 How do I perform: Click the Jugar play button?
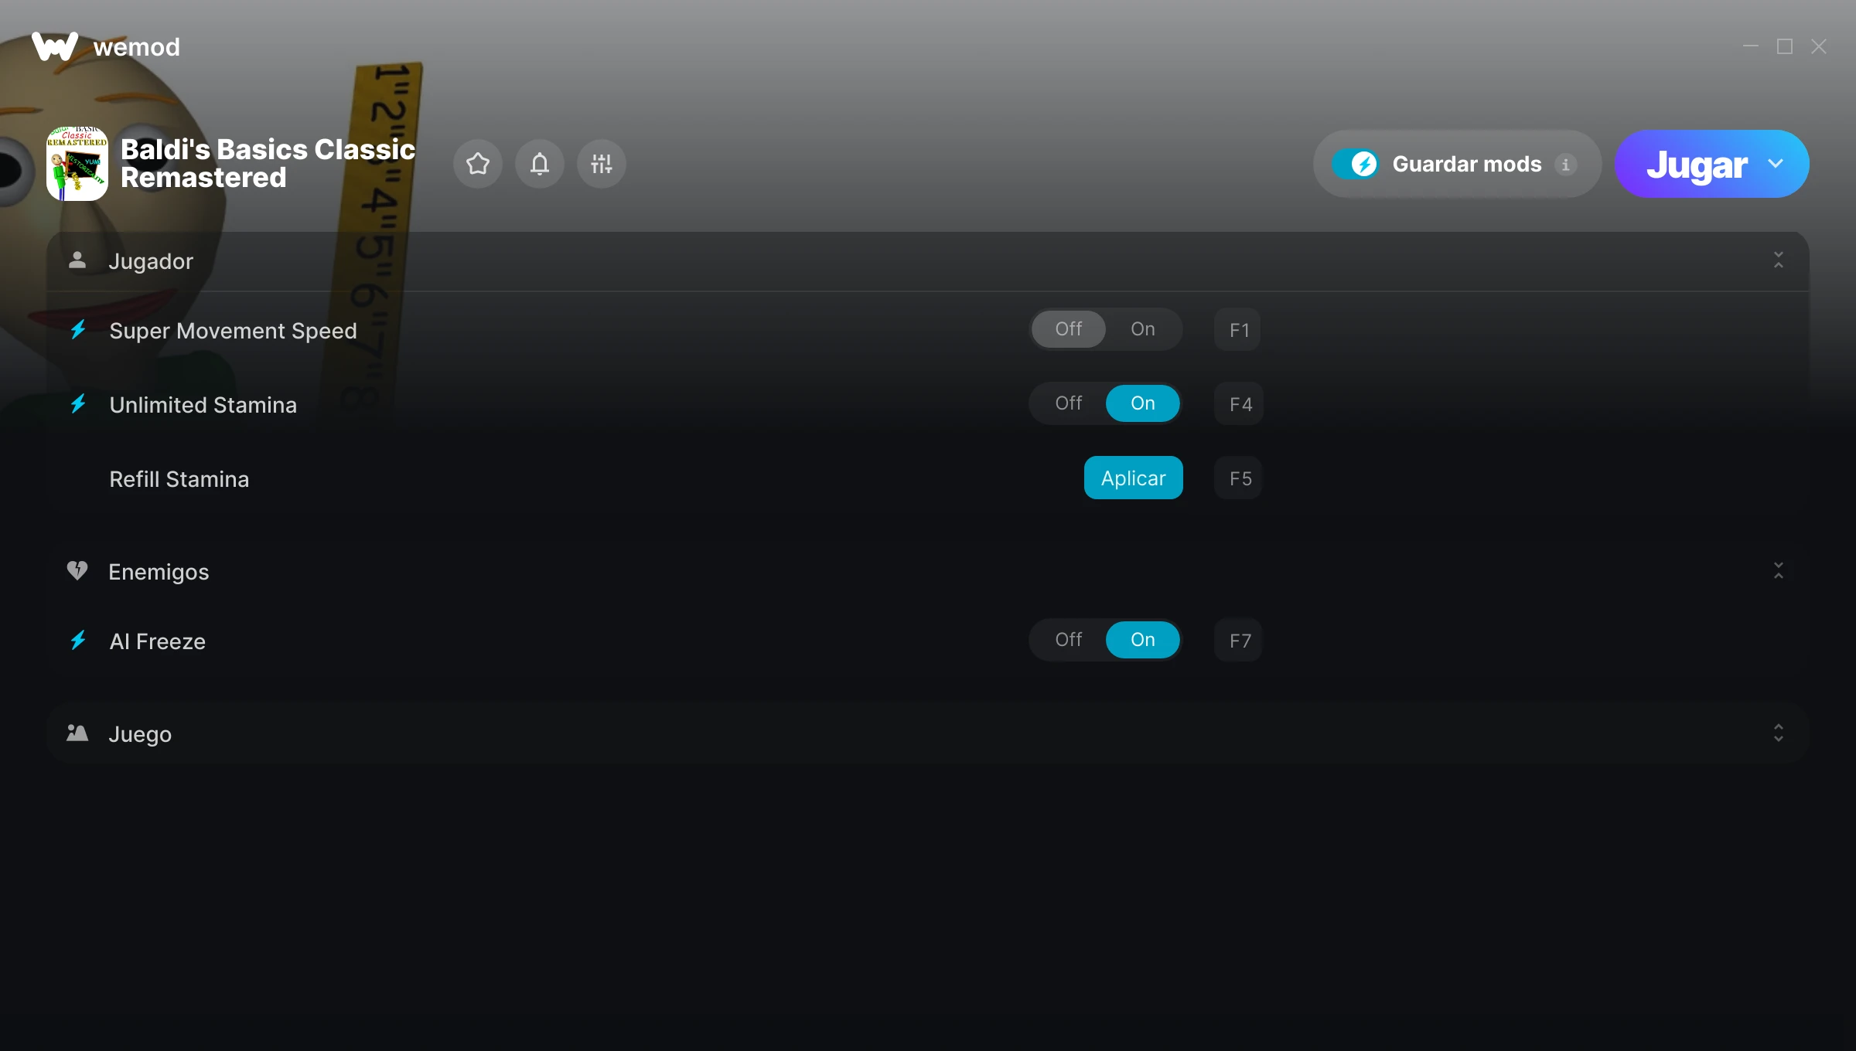1697,164
